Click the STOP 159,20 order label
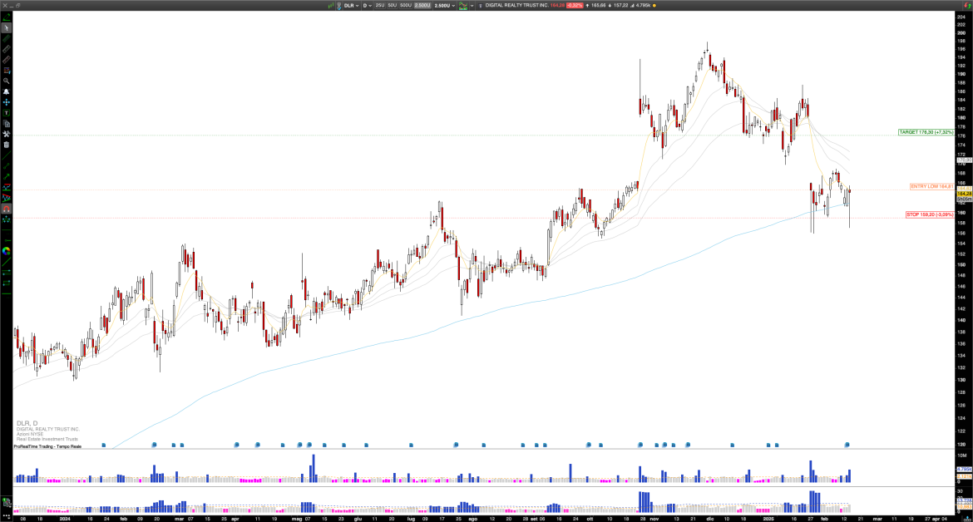The image size is (973, 522). pyautogui.click(x=931, y=214)
